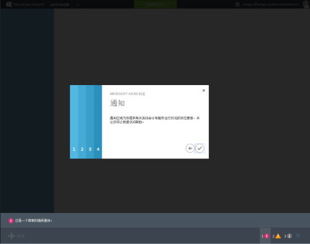Click the error notification message text

coord(33,220)
